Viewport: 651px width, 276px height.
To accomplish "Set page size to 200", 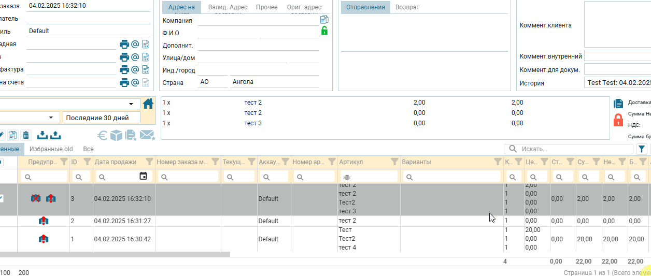I will tap(24, 272).
